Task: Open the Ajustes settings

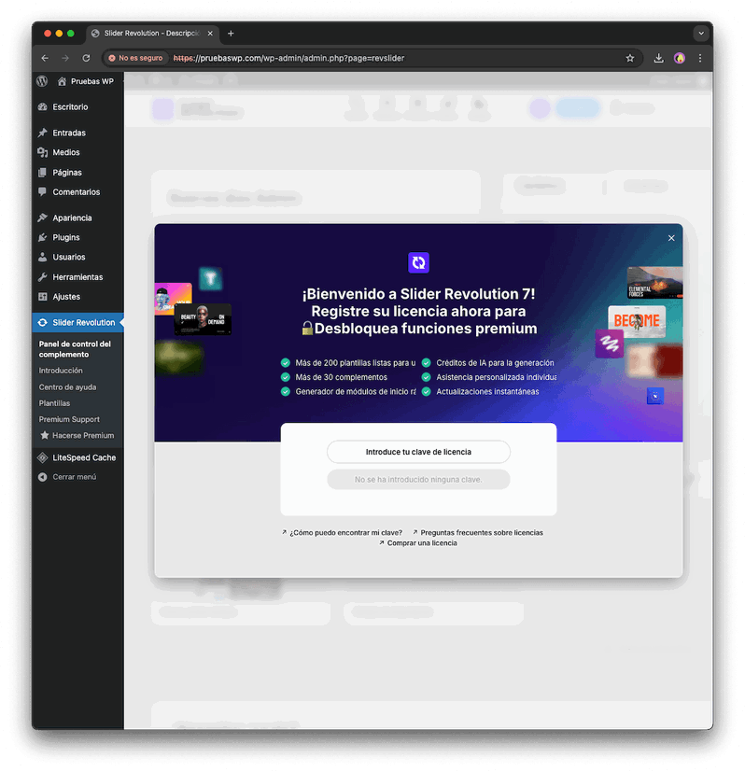Action: click(x=66, y=297)
